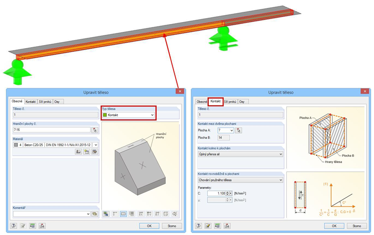
Task: Edit material icon under Materiál dropdown
Action: (x=94, y=152)
